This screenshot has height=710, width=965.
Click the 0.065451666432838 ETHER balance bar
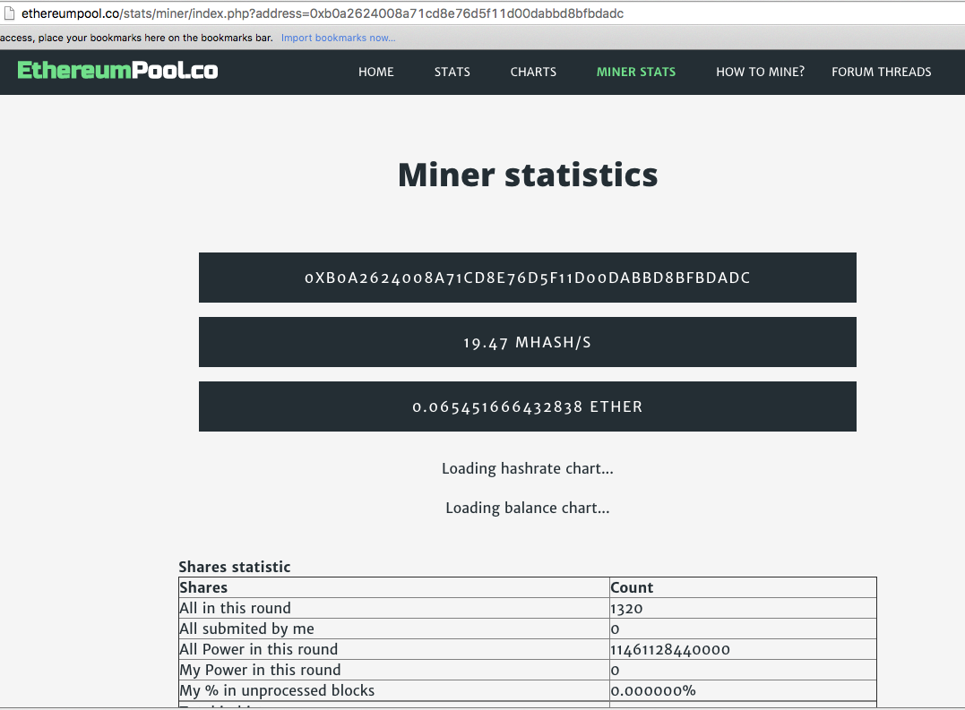528,407
